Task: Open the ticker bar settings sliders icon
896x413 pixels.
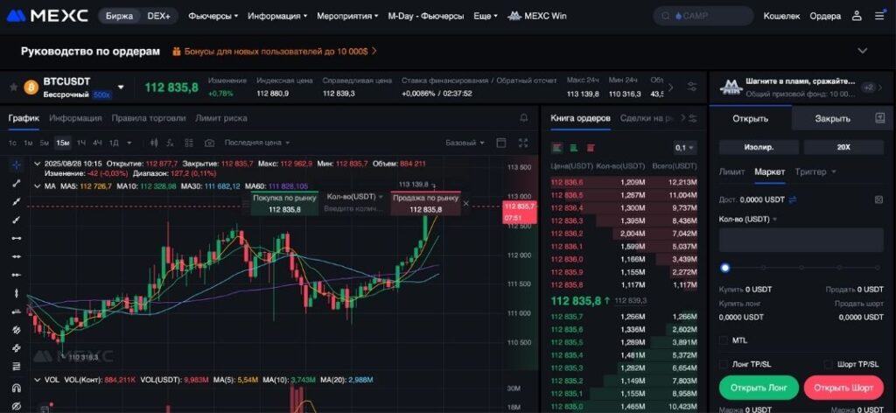Action: pyautogui.click(x=692, y=87)
